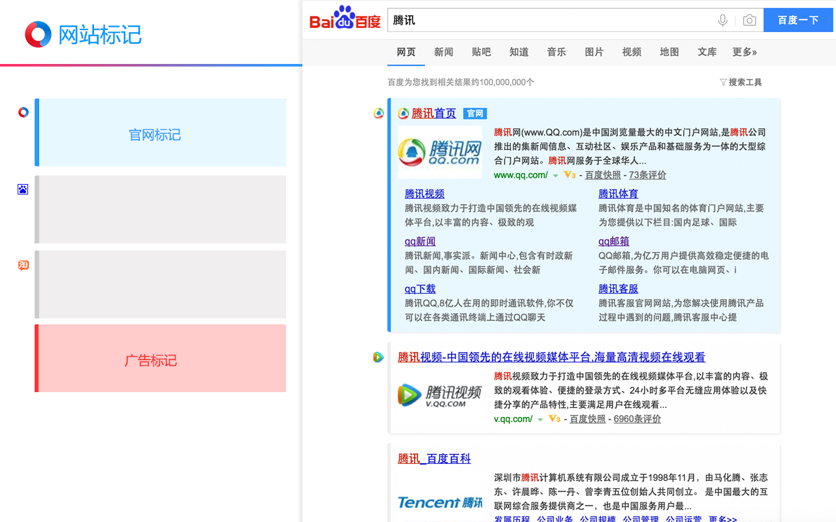Switch to the 新闻 tab
The image size is (836, 522).
coord(443,52)
